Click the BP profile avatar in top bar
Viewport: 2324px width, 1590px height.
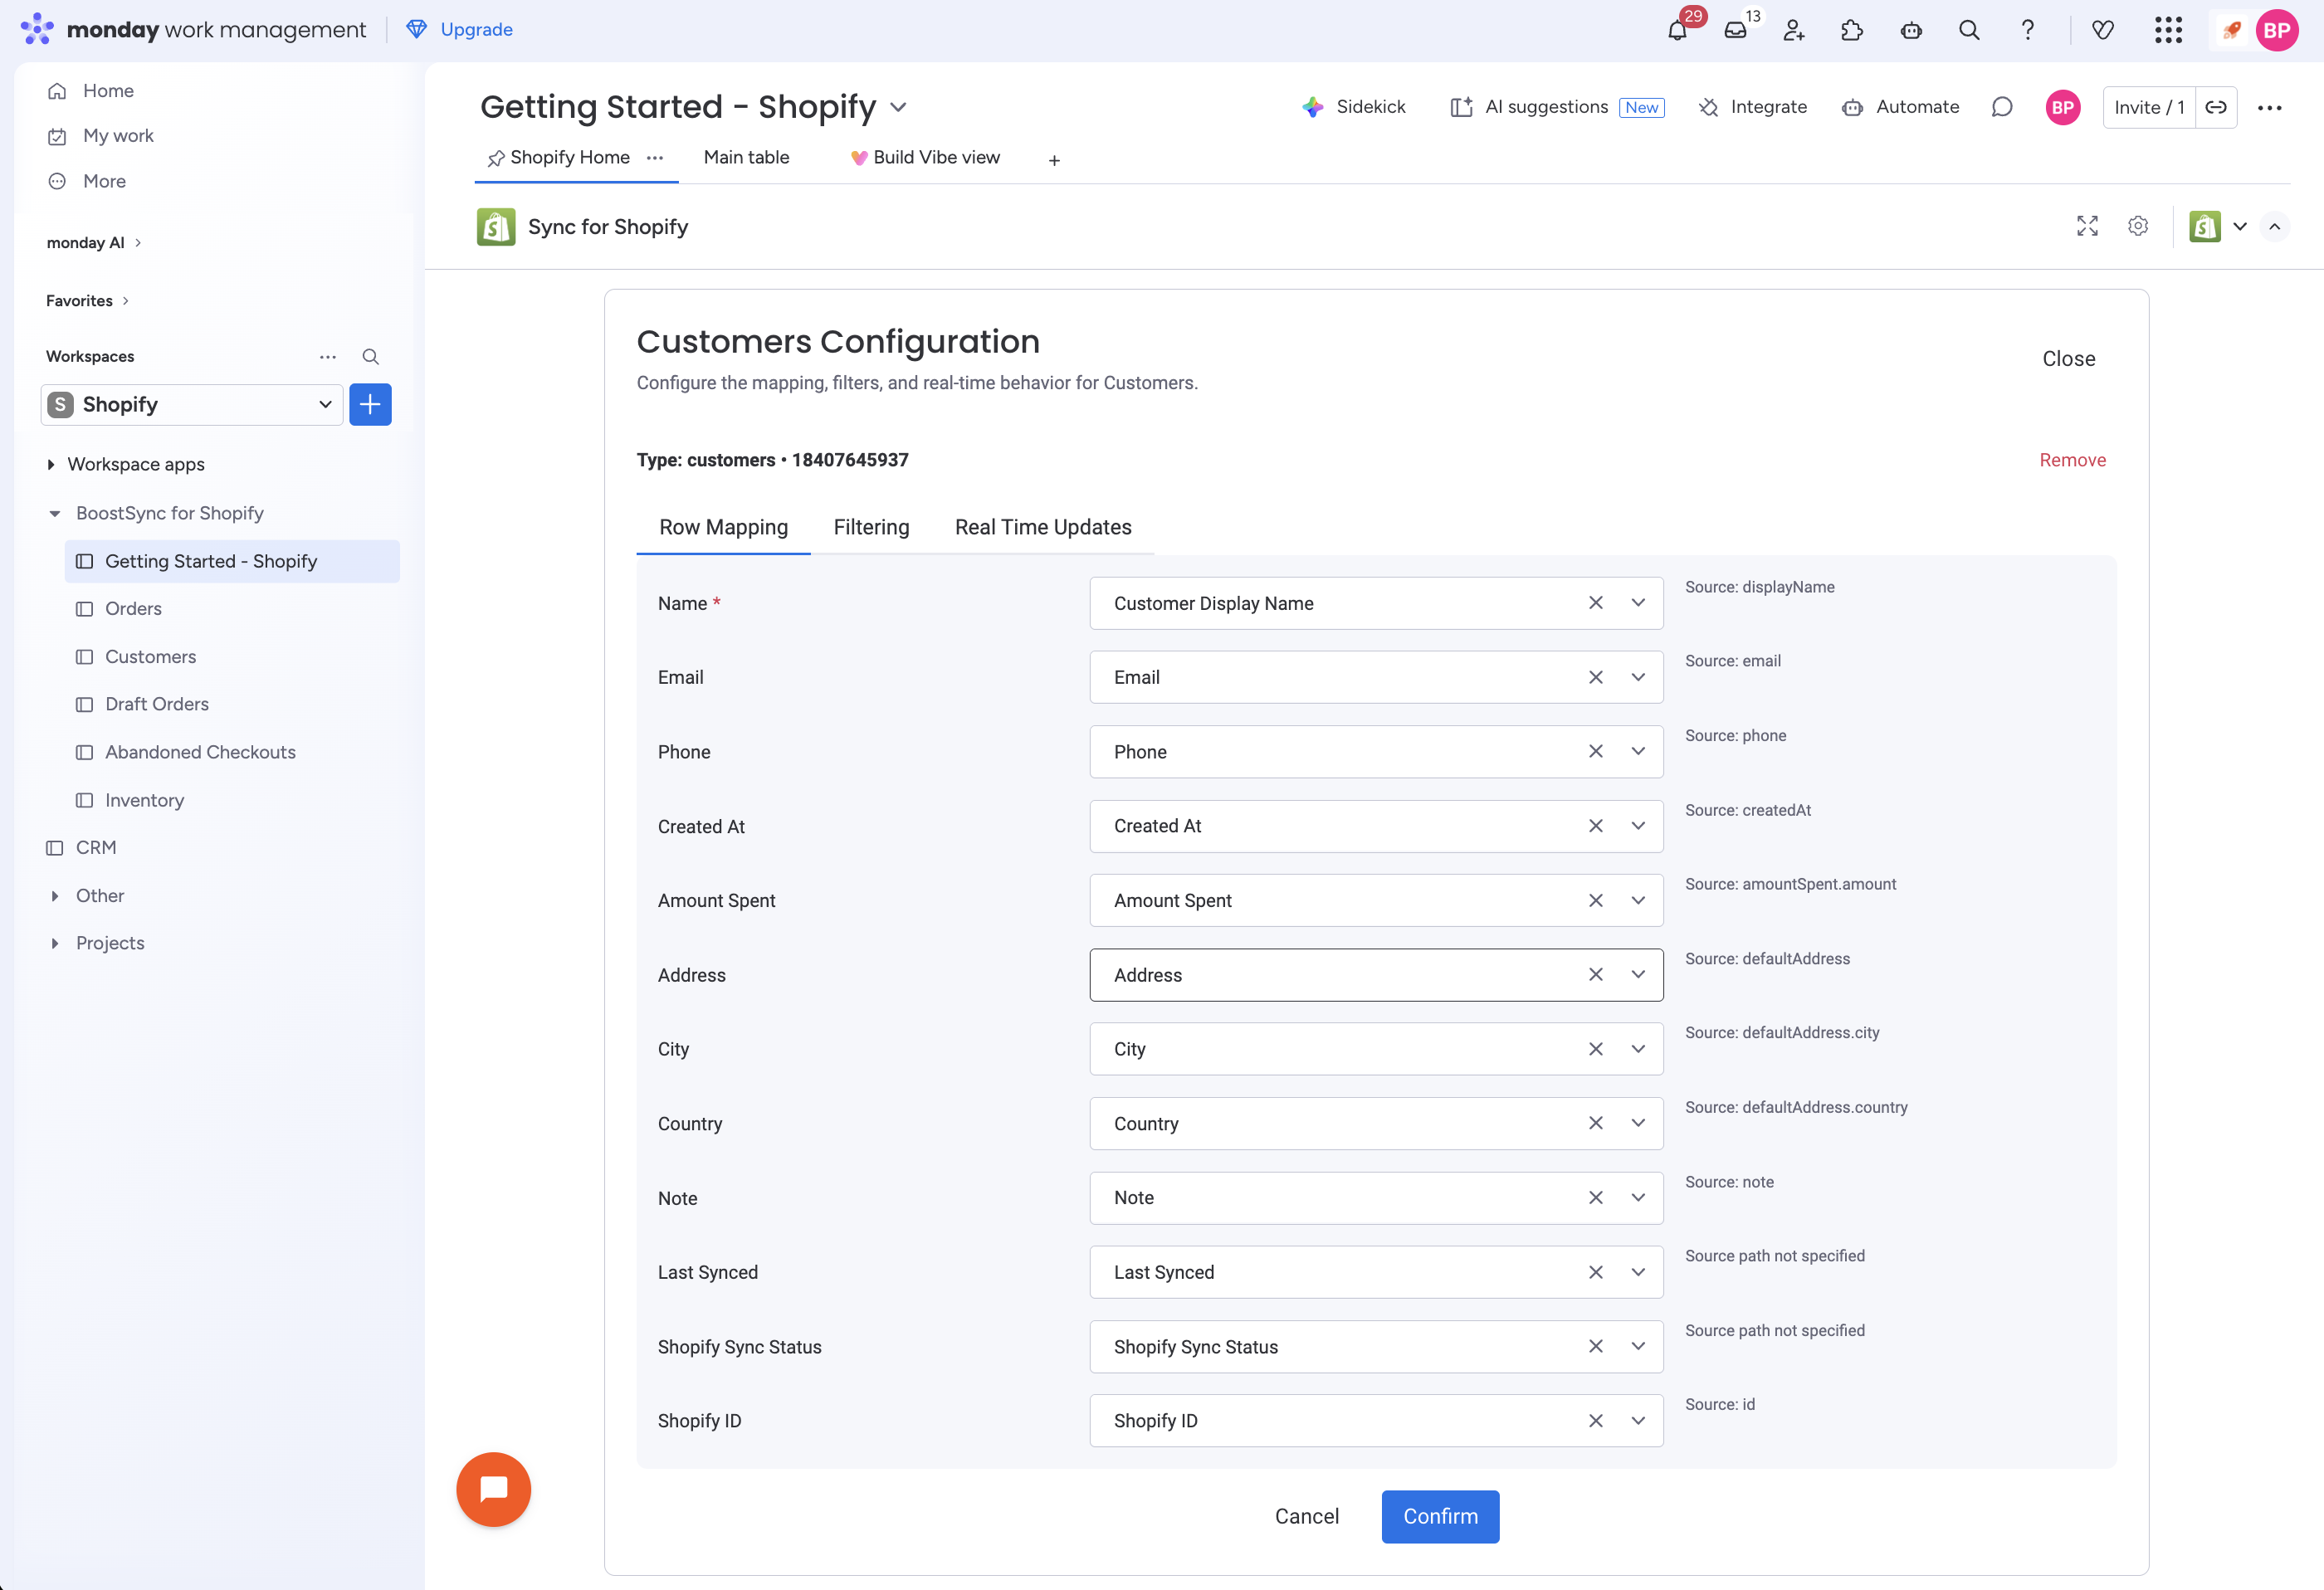[2277, 30]
